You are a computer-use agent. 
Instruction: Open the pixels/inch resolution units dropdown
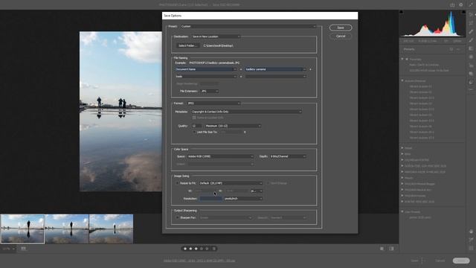coord(243,199)
